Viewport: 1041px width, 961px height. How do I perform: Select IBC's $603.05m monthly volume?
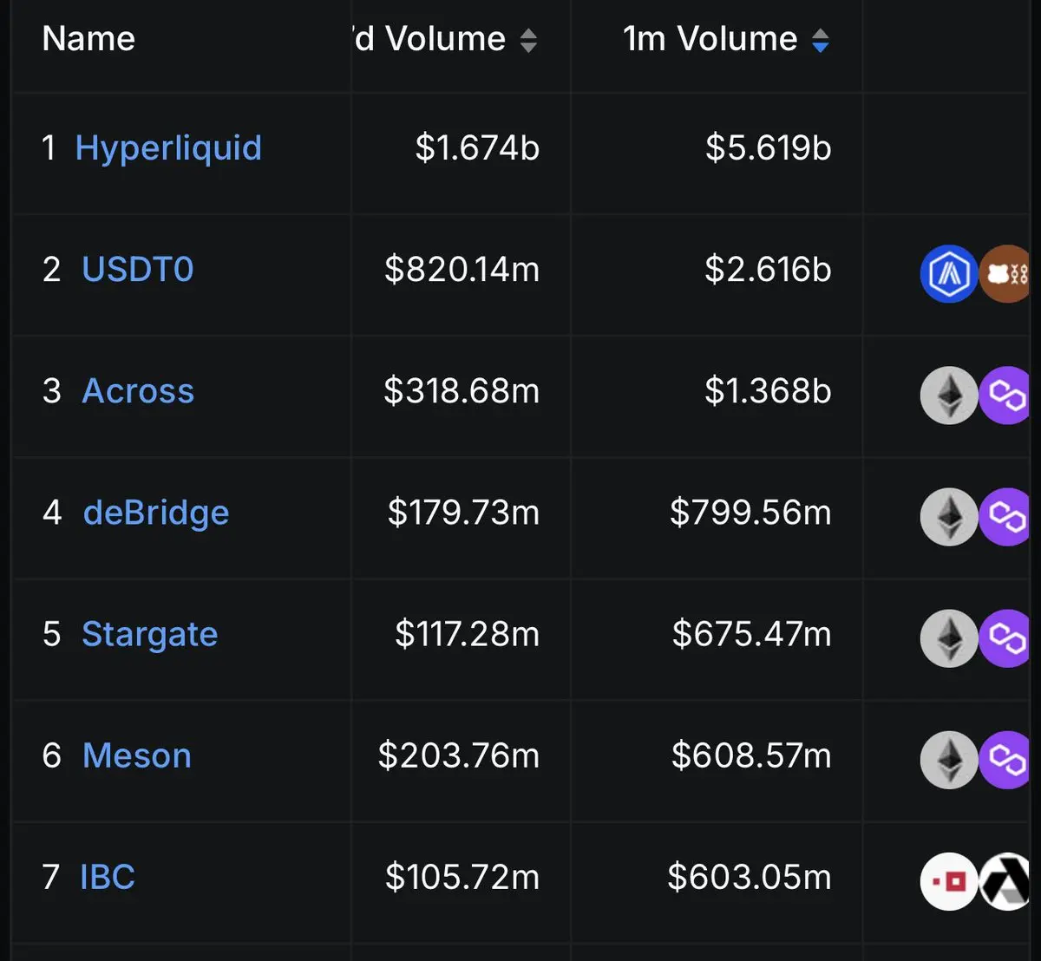pyautogui.click(x=750, y=877)
